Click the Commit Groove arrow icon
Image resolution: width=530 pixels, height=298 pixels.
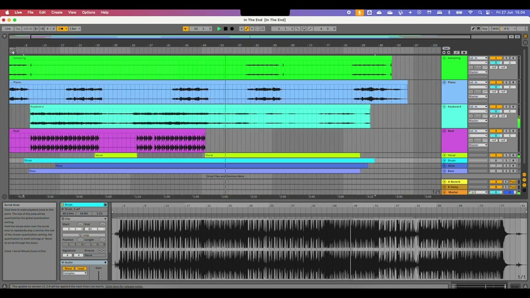[x=104, y=250]
